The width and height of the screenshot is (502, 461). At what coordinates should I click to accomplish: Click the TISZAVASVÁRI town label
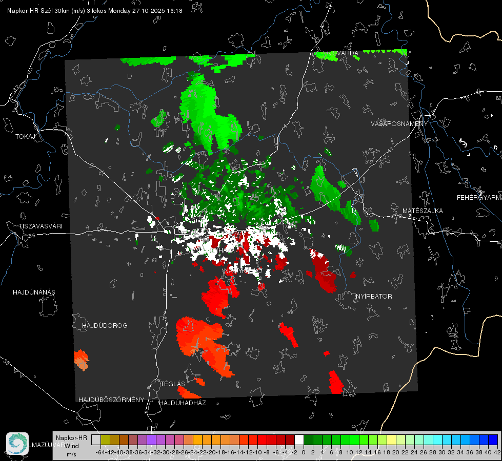click(41, 226)
